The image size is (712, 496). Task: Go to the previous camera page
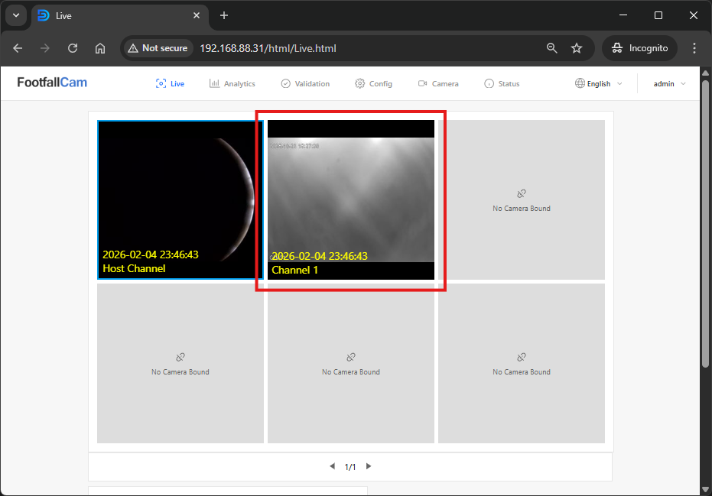click(x=332, y=466)
